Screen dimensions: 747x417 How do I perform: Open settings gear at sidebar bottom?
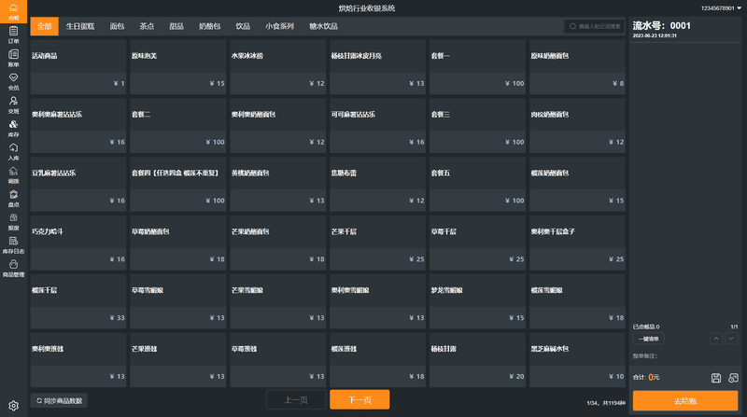pos(13,406)
